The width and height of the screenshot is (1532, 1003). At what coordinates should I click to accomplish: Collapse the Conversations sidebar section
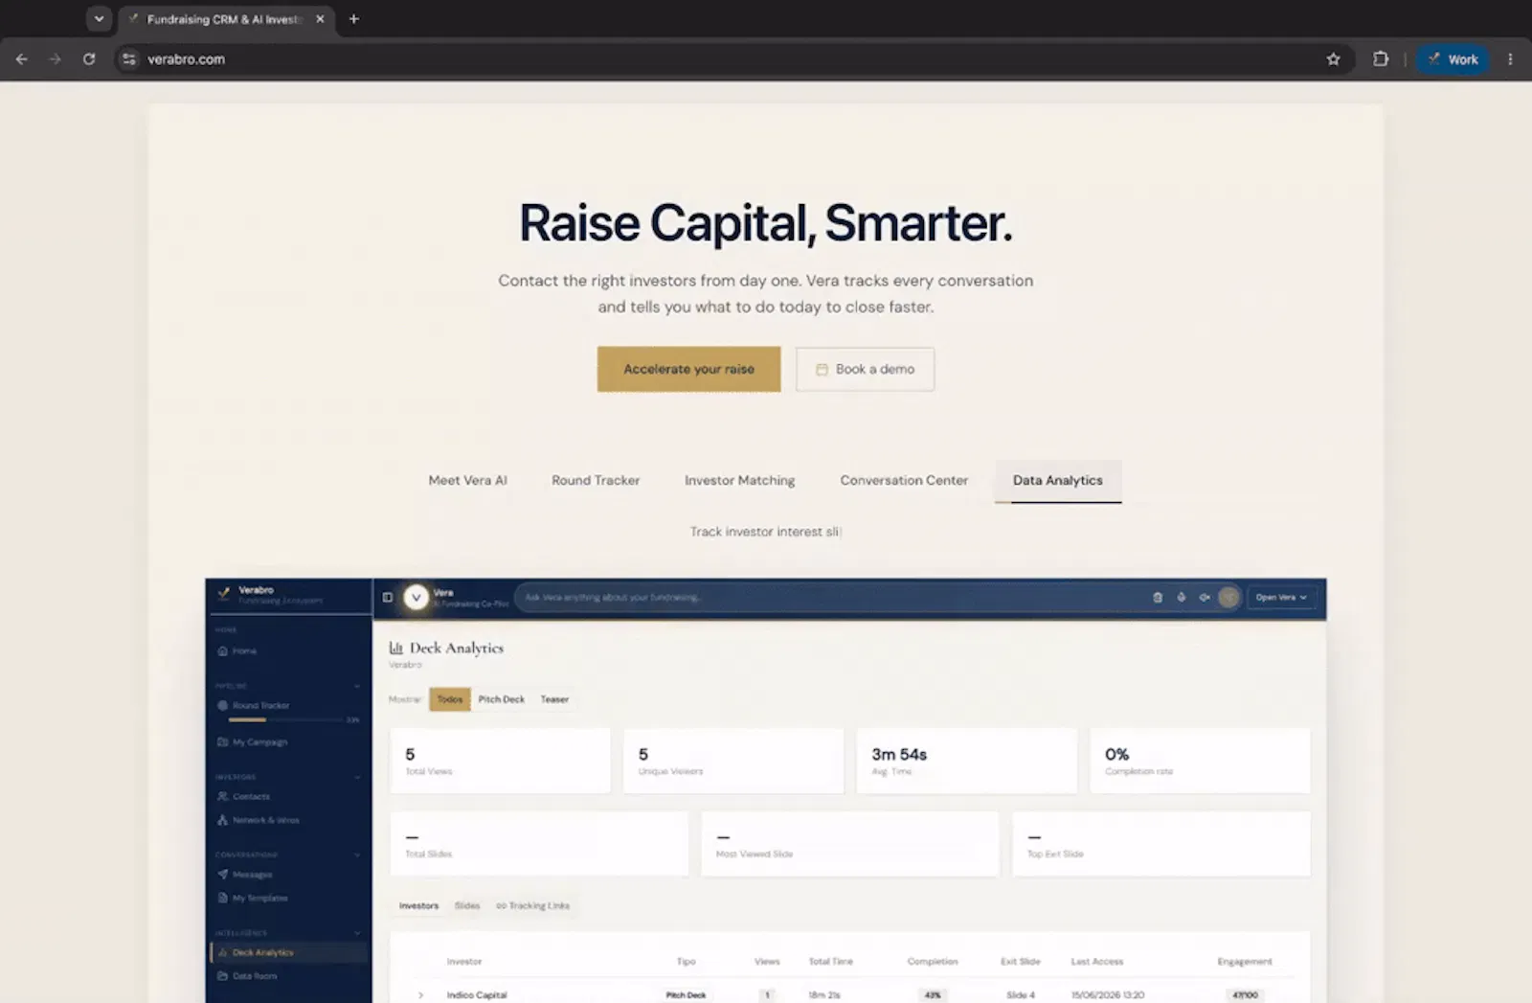(x=357, y=855)
